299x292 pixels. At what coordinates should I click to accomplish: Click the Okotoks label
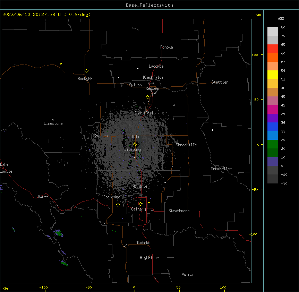[143, 243]
